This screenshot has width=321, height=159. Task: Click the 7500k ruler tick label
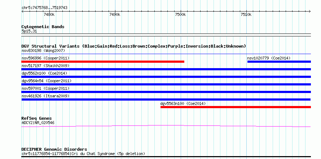[x=180, y=14]
